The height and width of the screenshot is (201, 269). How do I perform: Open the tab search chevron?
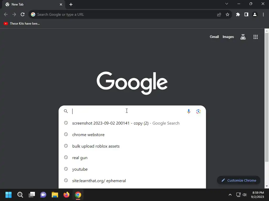tap(227, 4)
